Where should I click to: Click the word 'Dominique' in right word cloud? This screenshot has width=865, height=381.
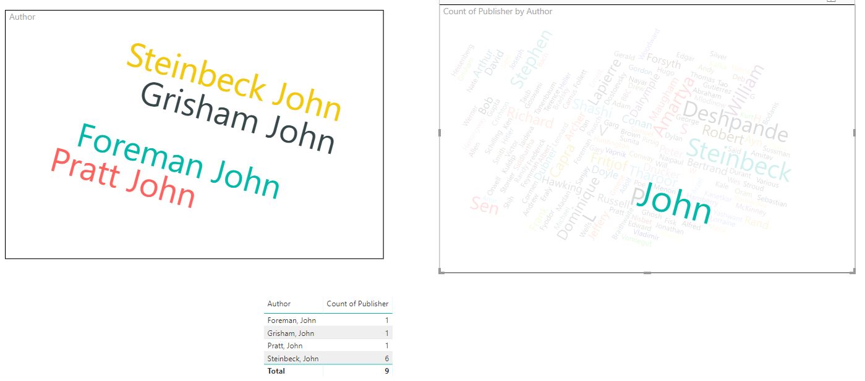578,208
